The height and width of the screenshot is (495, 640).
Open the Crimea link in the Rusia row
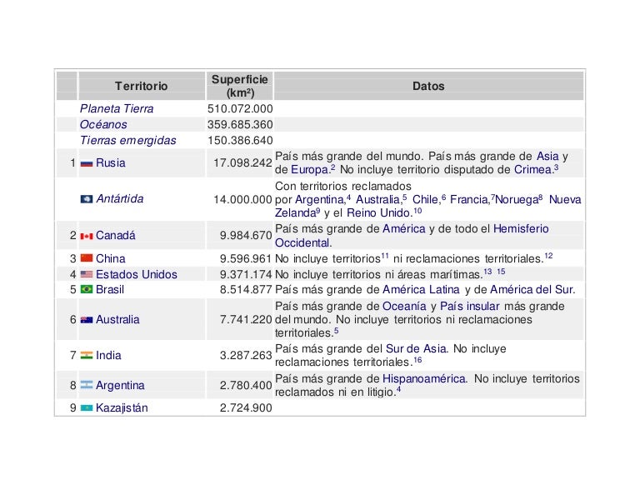[532, 170]
